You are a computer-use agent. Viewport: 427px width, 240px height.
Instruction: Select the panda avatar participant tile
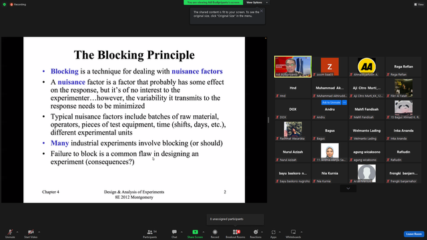coord(403,109)
